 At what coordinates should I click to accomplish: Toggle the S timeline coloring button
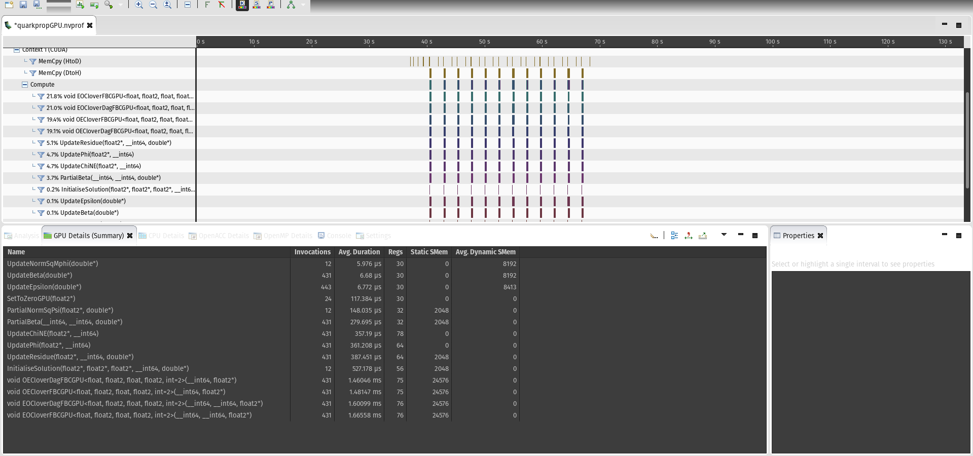(x=257, y=5)
